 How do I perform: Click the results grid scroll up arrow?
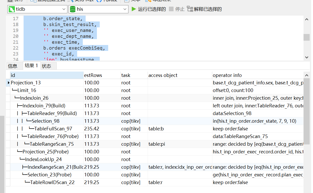(306, 75)
